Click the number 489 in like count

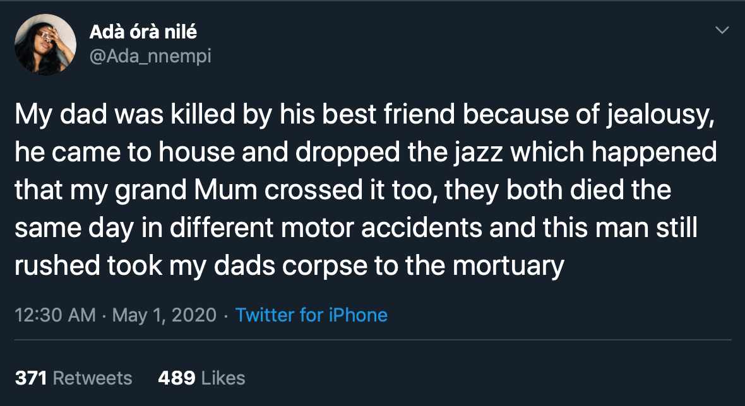pos(176,378)
